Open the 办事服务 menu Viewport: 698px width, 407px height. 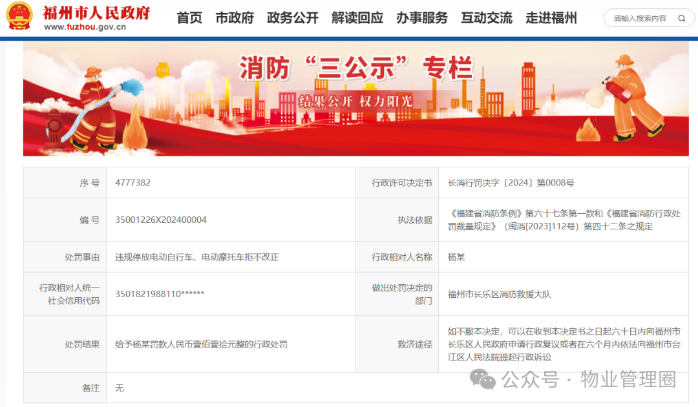(x=422, y=18)
